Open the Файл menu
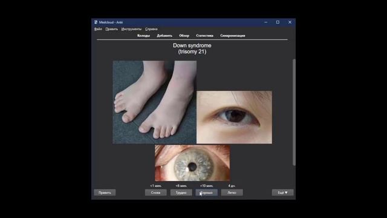387x218 pixels. coord(98,29)
